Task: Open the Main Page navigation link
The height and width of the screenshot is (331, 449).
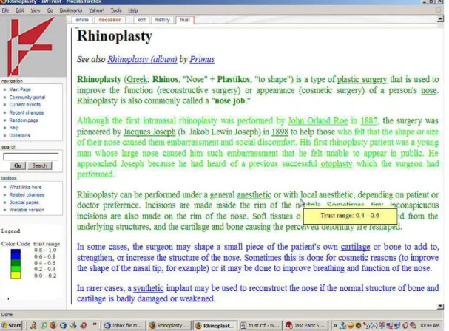Action: coord(20,89)
